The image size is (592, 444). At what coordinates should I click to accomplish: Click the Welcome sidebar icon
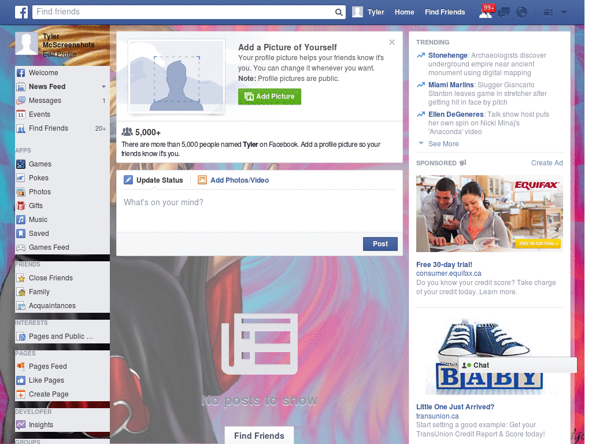21,73
